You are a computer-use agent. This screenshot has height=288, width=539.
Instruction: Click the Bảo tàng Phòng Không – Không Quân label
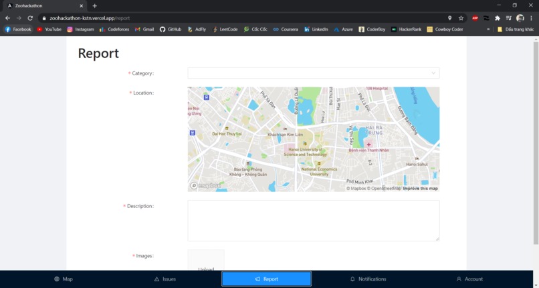(248, 172)
